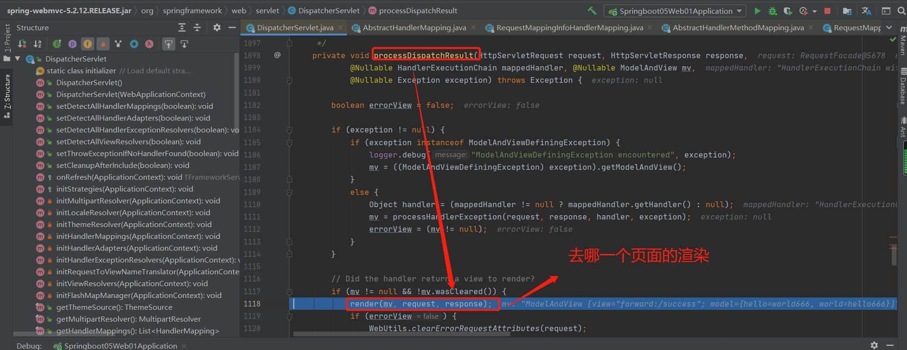Open Project Structure icon in toolbar
The image size is (907, 350).
tap(847, 11)
